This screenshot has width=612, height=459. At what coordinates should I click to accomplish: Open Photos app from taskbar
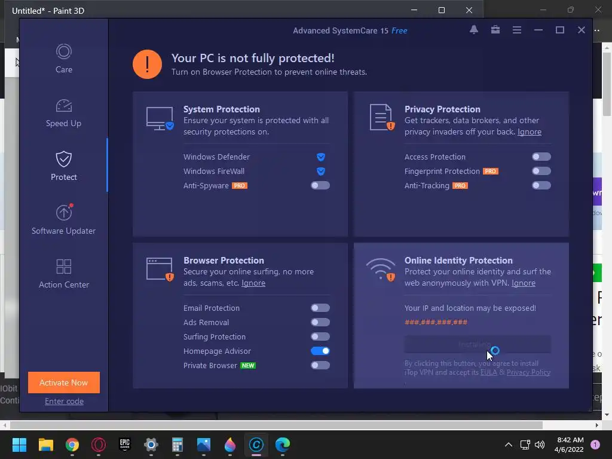(204, 445)
